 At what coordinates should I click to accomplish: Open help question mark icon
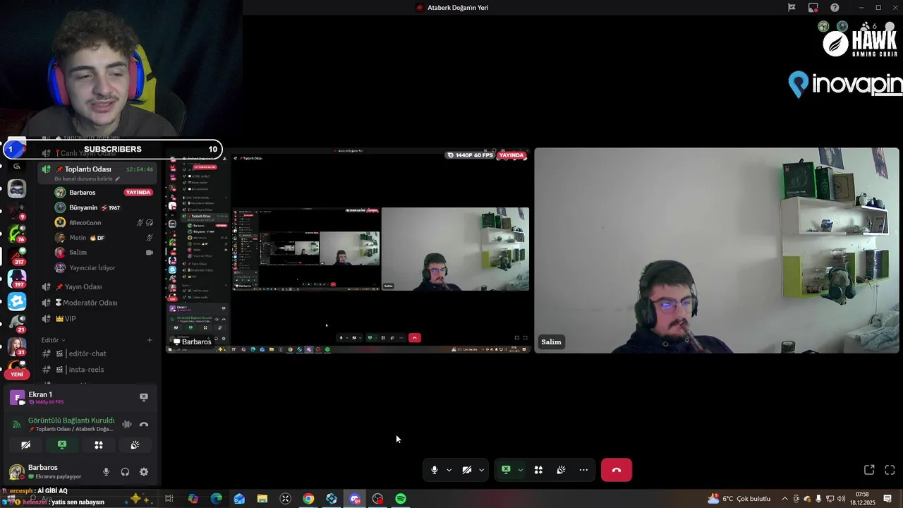coord(835,7)
